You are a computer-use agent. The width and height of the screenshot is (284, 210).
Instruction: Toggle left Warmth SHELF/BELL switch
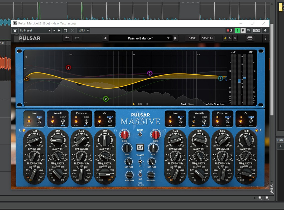[63, 121]
